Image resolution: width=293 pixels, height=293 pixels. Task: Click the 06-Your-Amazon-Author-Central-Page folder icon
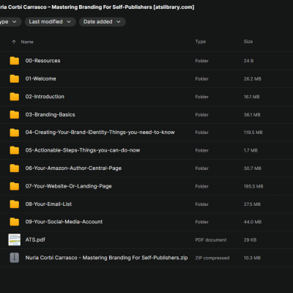tap(15, 168)
